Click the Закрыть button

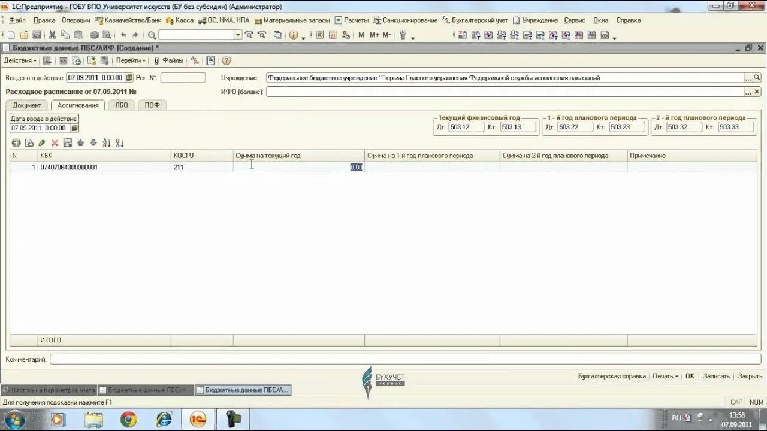coord(750,376)
